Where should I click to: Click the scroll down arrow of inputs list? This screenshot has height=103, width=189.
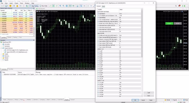point(142,96)
